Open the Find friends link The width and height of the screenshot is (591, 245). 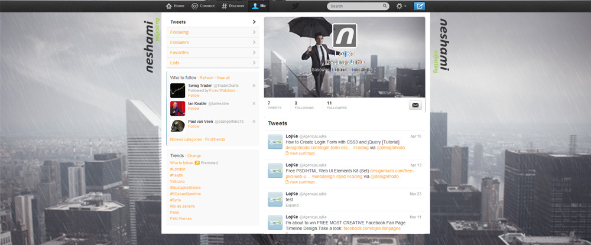(215, 140)
